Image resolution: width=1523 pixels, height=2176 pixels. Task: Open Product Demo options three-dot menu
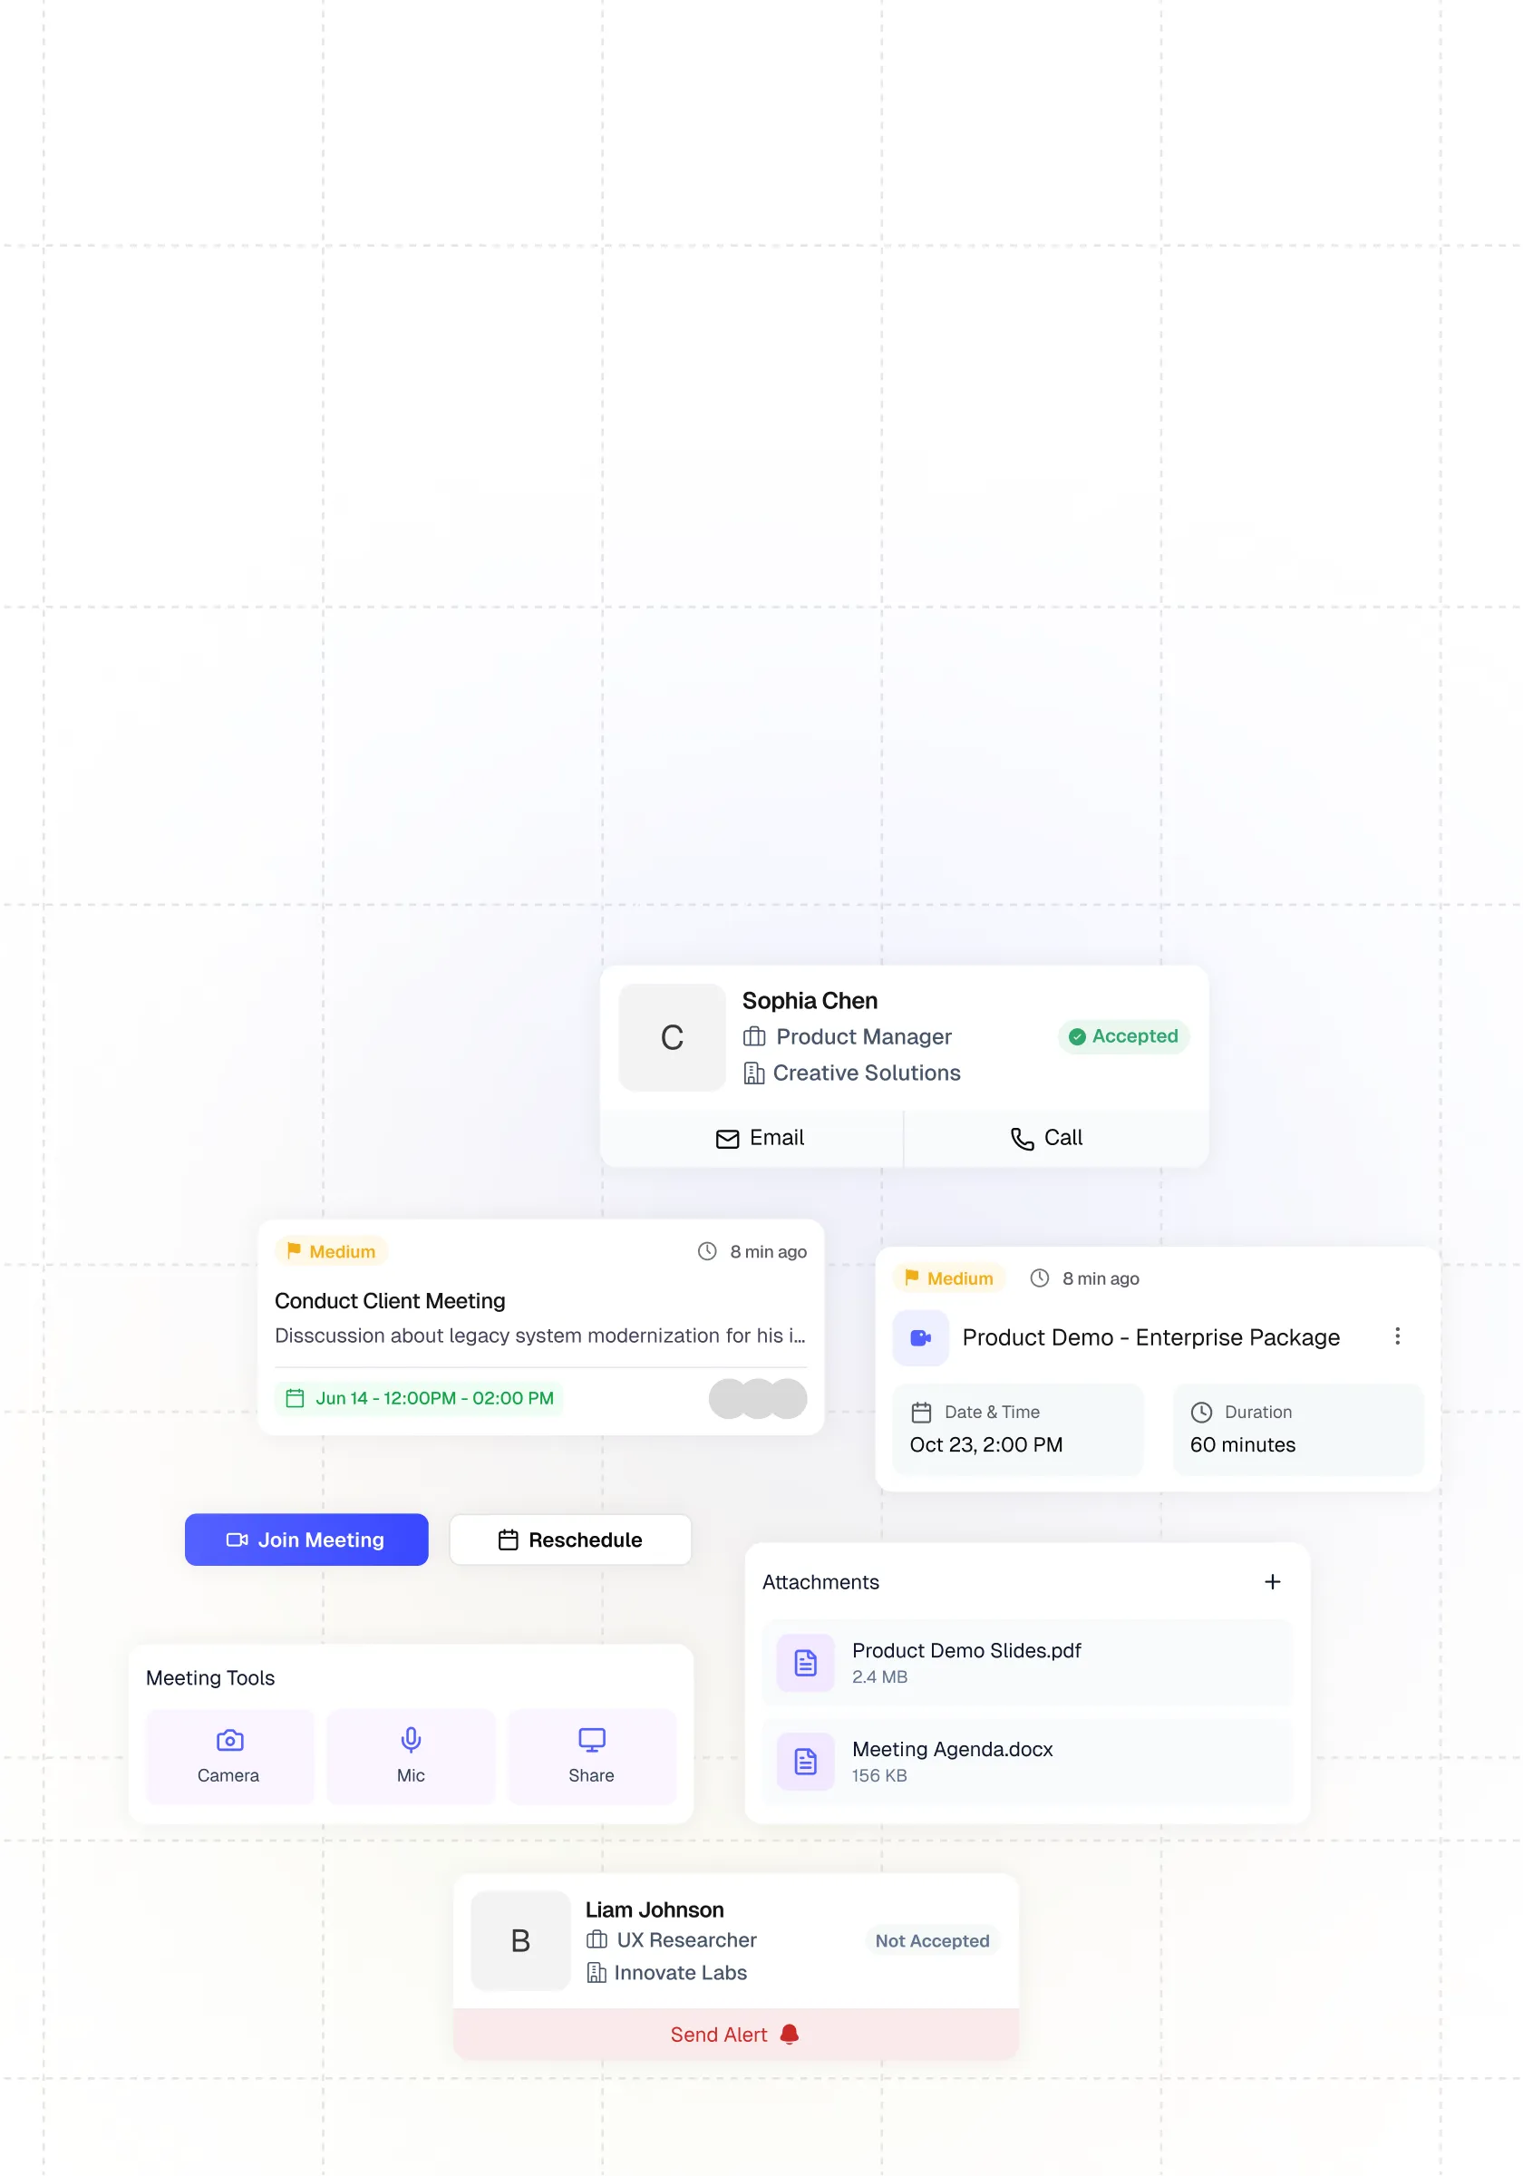click(x=1396, y=1336)
